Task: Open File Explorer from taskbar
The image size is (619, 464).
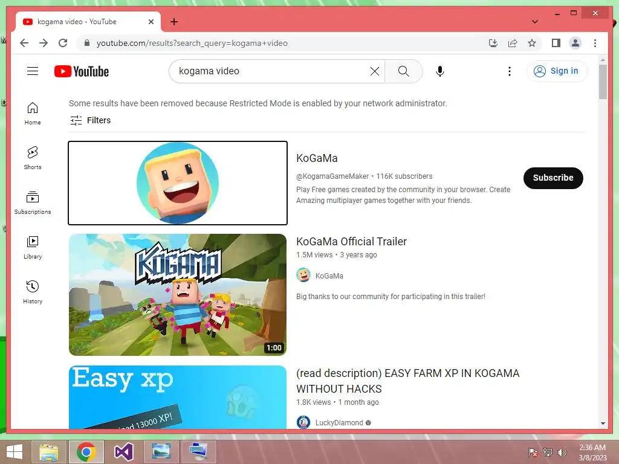Action: coord(49,452)
